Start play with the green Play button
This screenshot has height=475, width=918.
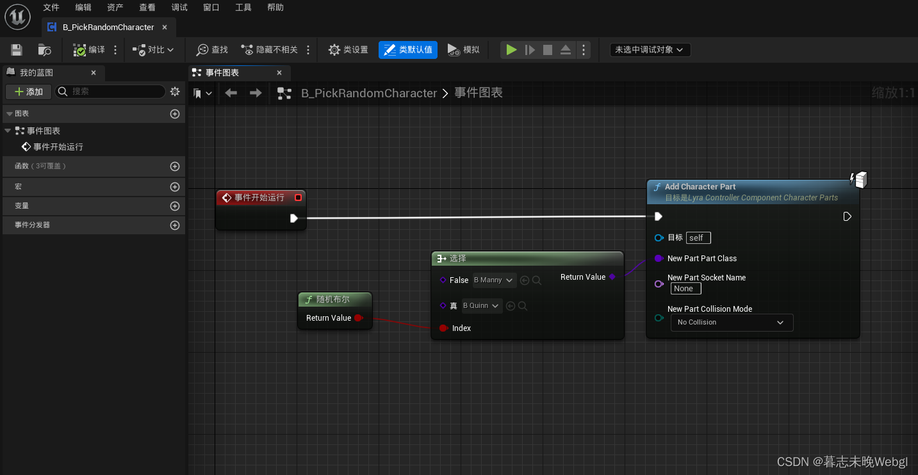(511, 50)
